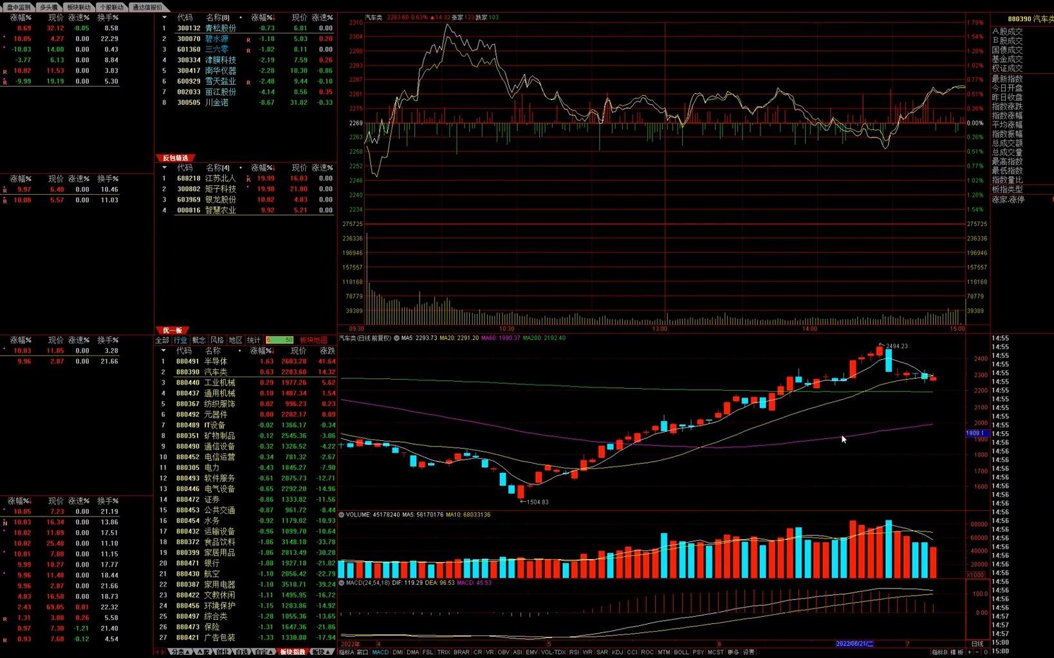The width and height of the screenshot is (1054, 658).
Task: Filter the sector list by 全部
Action: (x=162, y=340)
